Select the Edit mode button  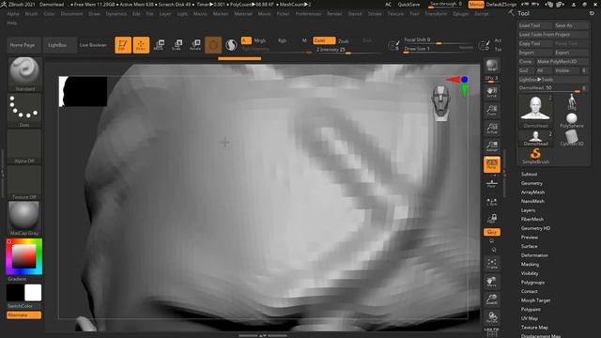point(123,45)
